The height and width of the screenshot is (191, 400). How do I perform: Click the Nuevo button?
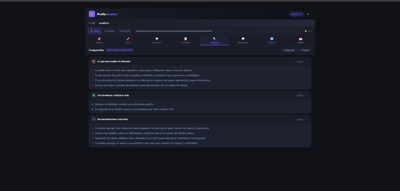tap(304, 50)
